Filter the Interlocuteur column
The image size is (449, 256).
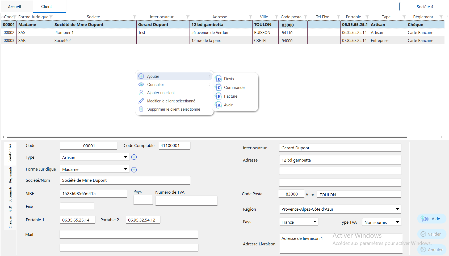pyautogui.click(x=188, y=17)
